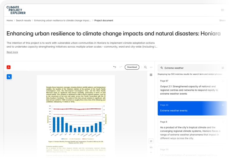Viewport: 230px width, 158px height.
Task: Go to Home in the breadcrumb
Action: pos(10,21)
